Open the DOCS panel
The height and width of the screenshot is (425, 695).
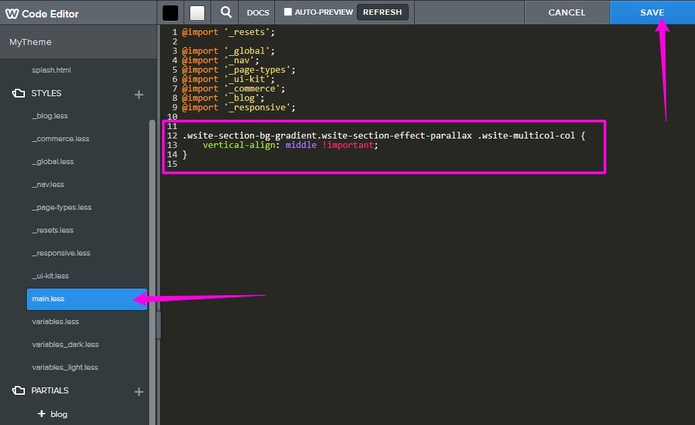coord(257,12)
